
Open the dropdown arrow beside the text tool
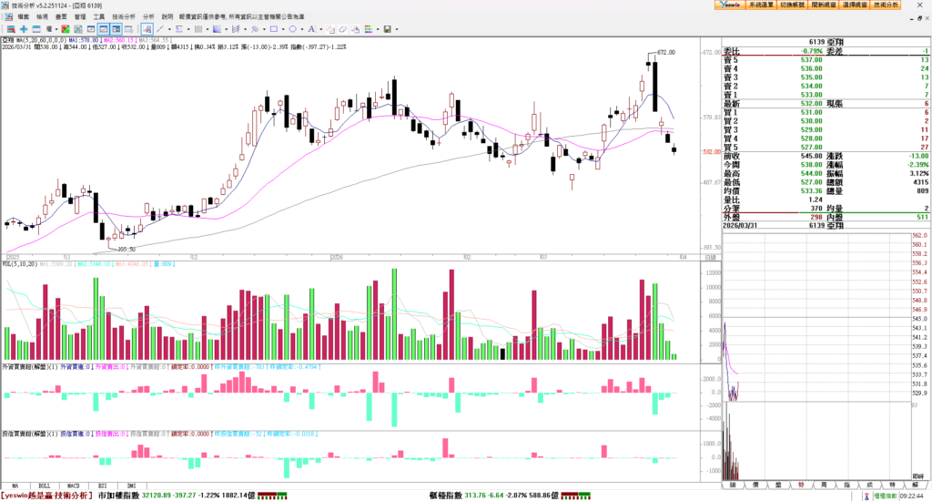(x=320, y=29)
